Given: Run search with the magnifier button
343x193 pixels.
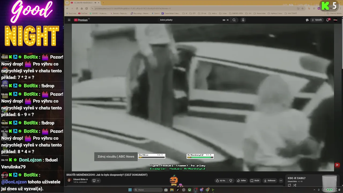Looking at the screenshot, I should click(x=234, y=20).
